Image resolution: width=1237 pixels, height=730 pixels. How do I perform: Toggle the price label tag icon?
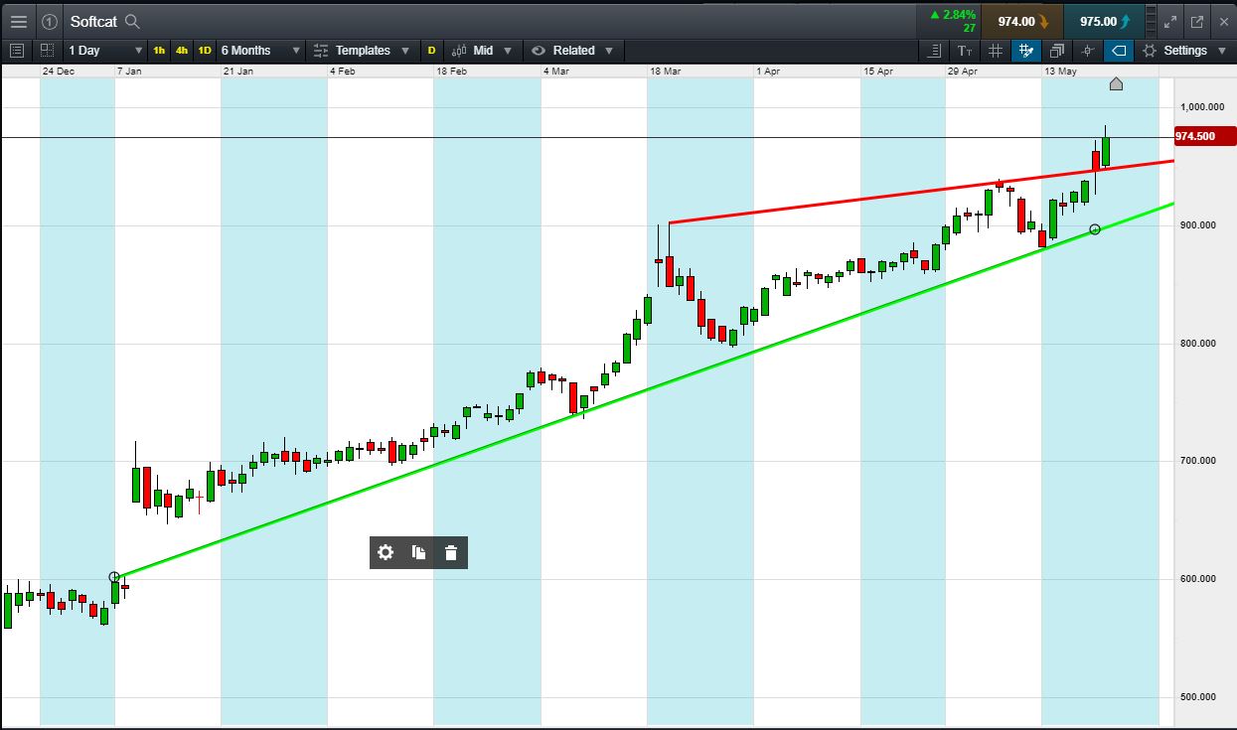click(x=1118, y=50)
